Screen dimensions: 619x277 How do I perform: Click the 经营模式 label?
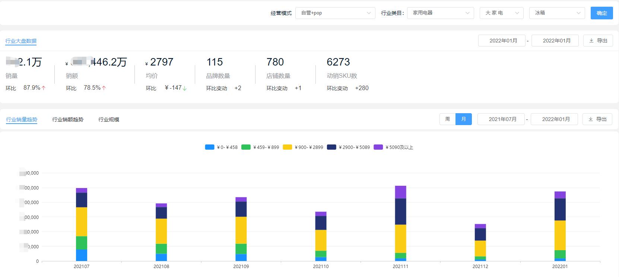click(x=281, y=13)
